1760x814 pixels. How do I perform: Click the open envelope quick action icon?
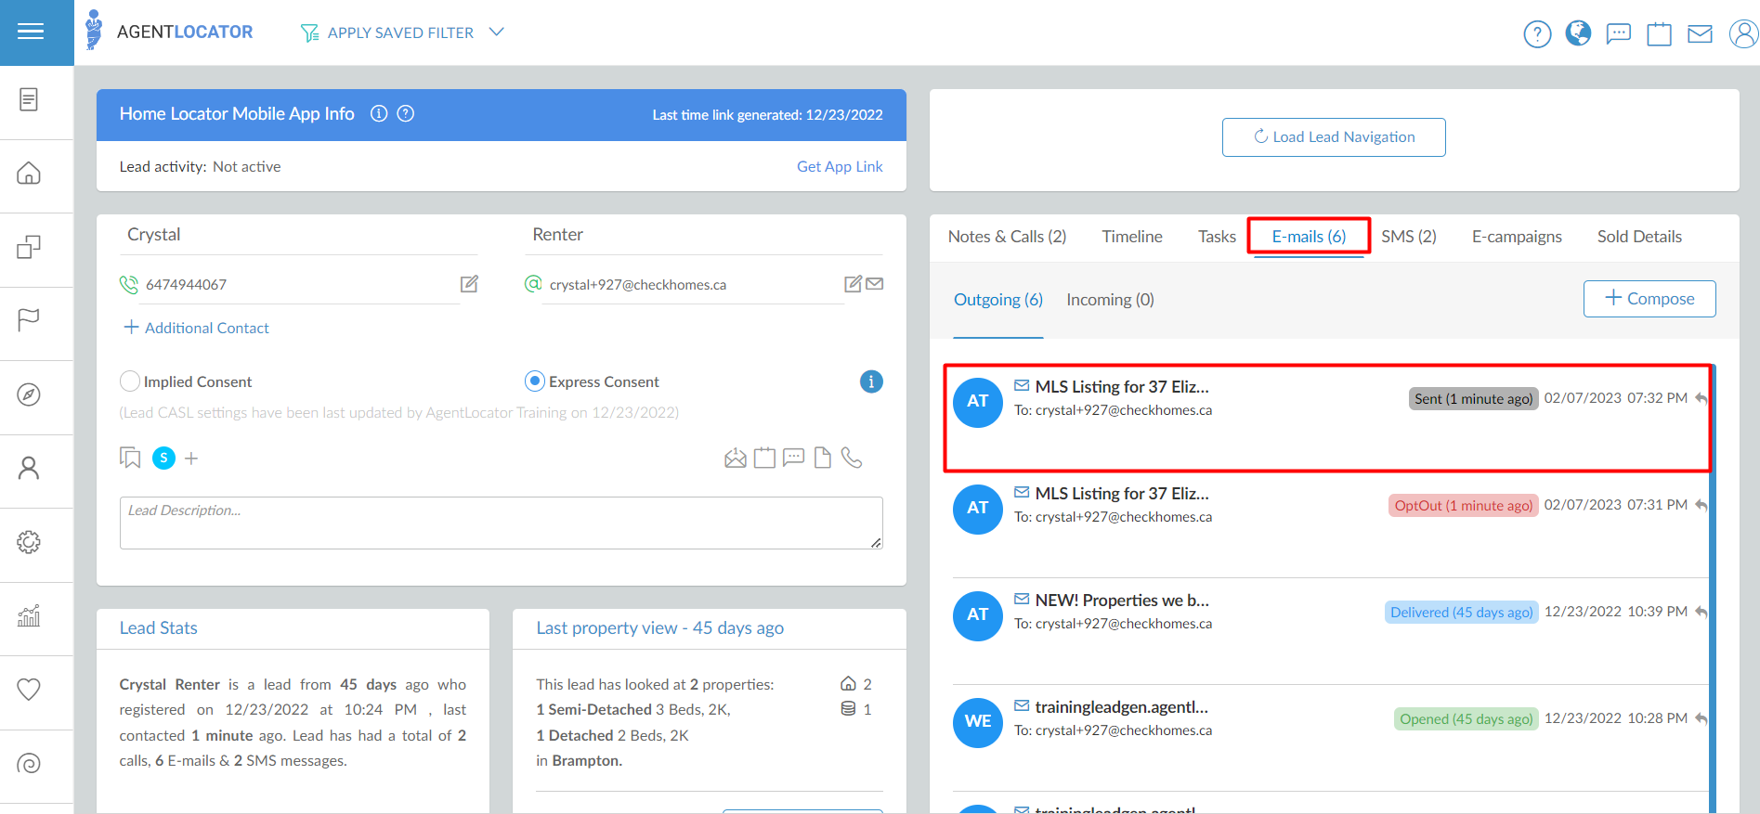736,458
